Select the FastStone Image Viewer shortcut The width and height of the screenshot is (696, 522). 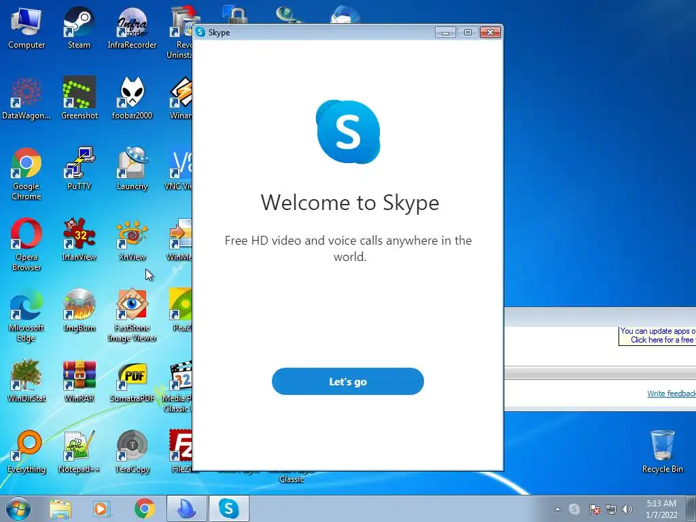132,315
